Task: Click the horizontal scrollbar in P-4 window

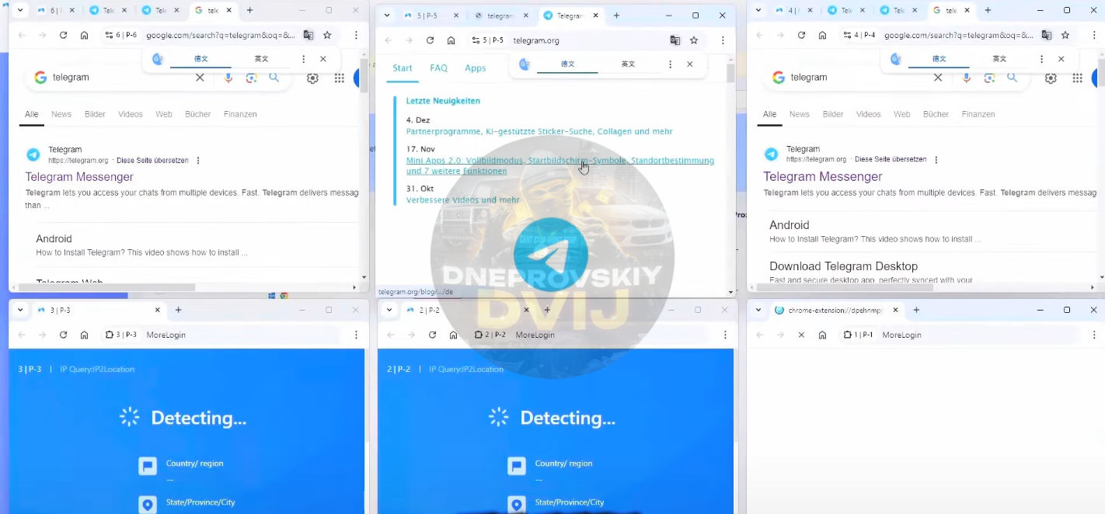Action: 844,287
